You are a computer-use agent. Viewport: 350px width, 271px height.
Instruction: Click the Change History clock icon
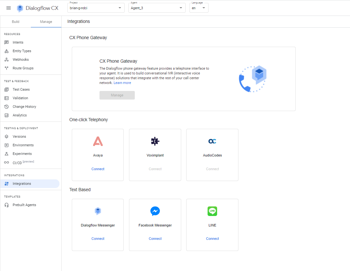[7, 107]
